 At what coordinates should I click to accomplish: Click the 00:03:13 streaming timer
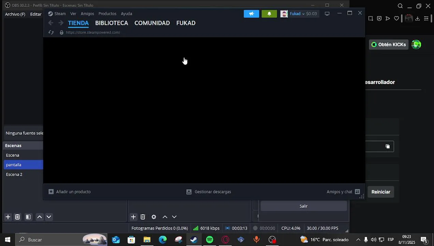[x=236, y=228]
